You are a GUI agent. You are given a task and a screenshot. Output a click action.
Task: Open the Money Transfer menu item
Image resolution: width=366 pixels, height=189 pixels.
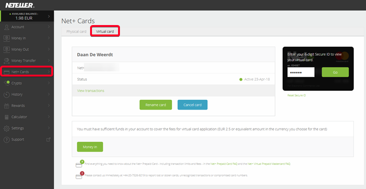pyautogui.click(x=27, y=60)
